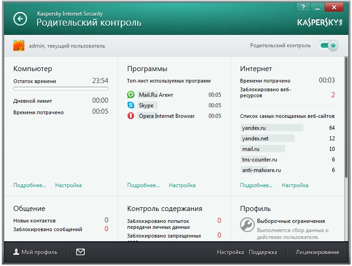Open Поддержка in the bottom bar

[263, 252]
